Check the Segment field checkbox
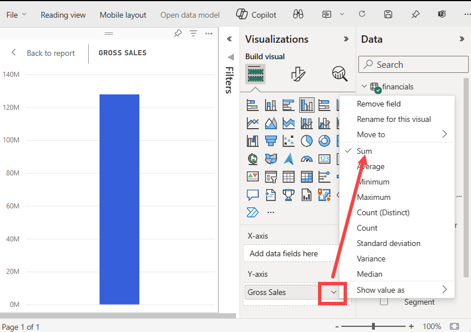471x332 pixels. (384, 302)
